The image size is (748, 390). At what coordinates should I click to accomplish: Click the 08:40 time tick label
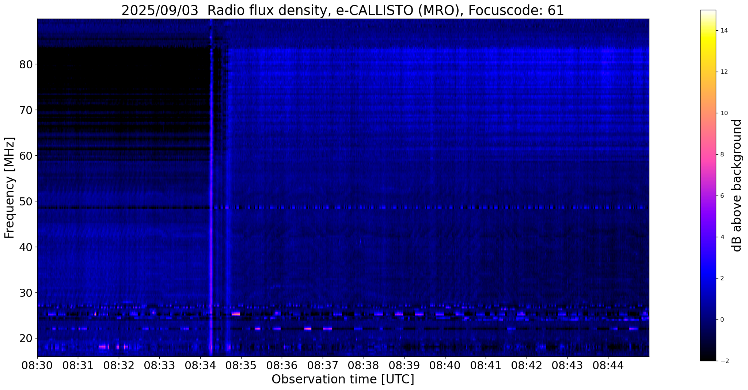(x=445, y=365)
